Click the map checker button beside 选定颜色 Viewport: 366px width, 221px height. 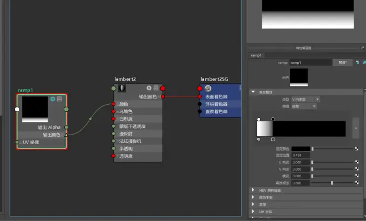point(357,149)
